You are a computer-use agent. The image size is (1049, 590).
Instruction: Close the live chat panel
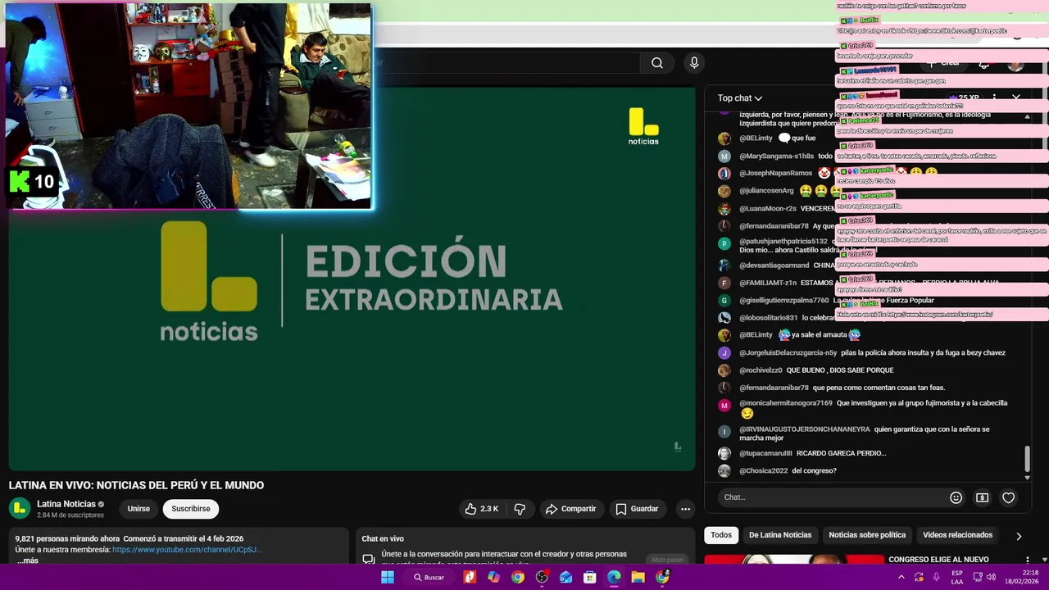[x=1016, y=98]
